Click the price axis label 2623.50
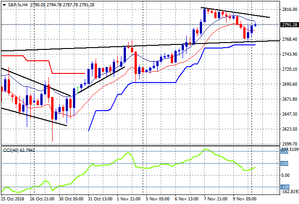 (289, 129)
